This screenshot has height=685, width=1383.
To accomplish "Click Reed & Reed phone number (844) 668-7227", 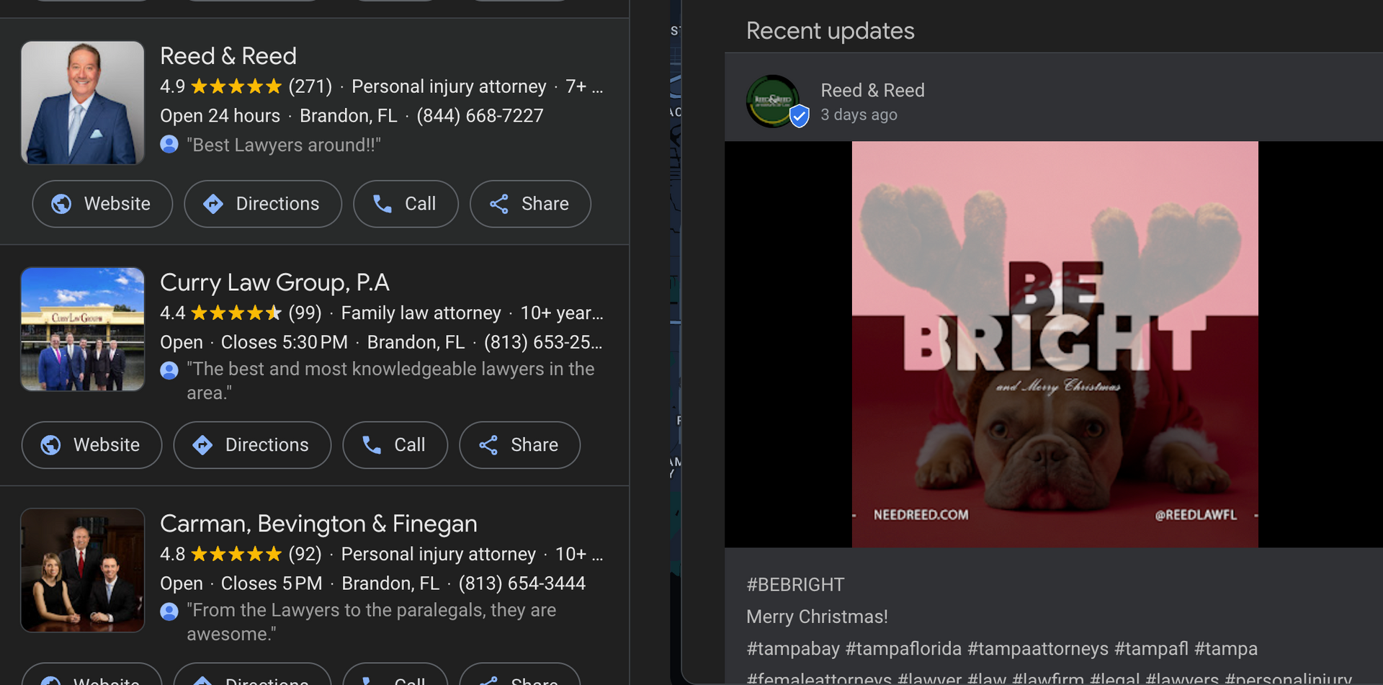I will point(480,115).
